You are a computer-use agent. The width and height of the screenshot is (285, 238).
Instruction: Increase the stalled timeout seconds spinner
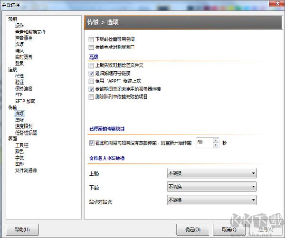(216, 141)
